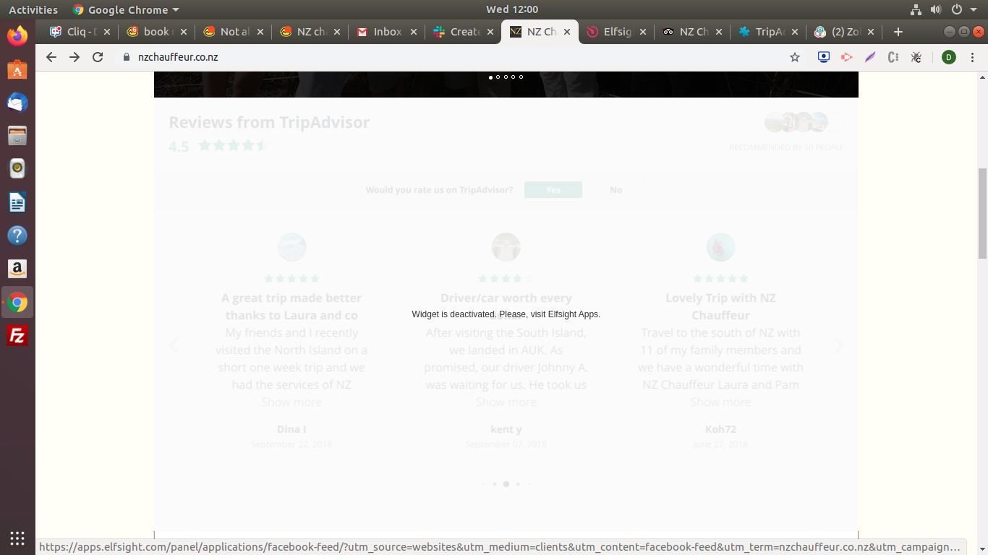Click the purple feather extension icon

click(870, 57)
